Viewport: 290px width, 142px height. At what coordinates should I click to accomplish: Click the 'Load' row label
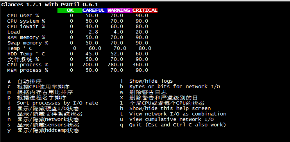pos(14,32)
